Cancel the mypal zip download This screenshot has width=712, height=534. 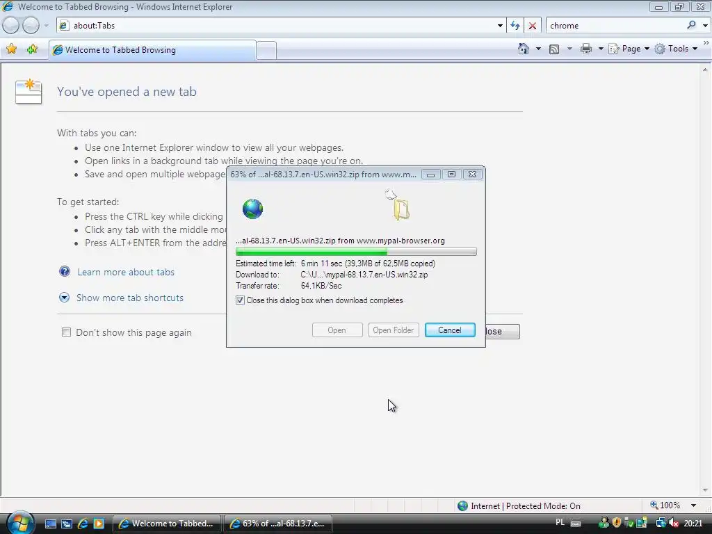[x=450, y=330]
